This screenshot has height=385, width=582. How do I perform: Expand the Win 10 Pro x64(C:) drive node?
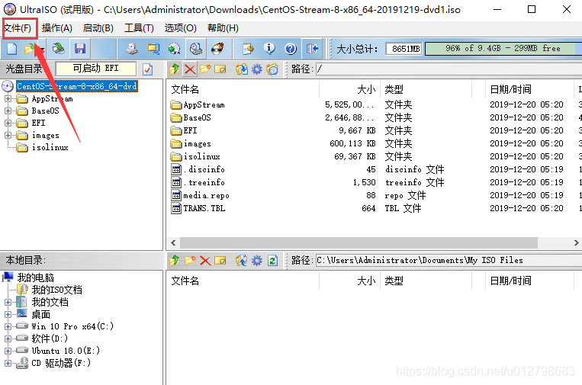click(8, 326)
